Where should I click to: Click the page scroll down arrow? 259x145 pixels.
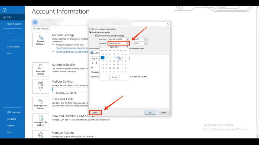click(258, 137)
